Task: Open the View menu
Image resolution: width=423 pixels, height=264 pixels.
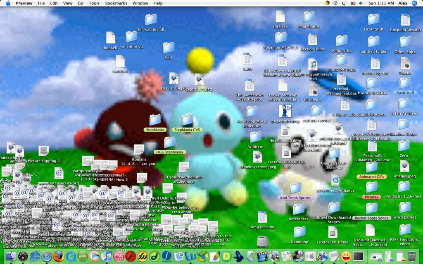Action: pyautogui.click(x=67, y=3)
